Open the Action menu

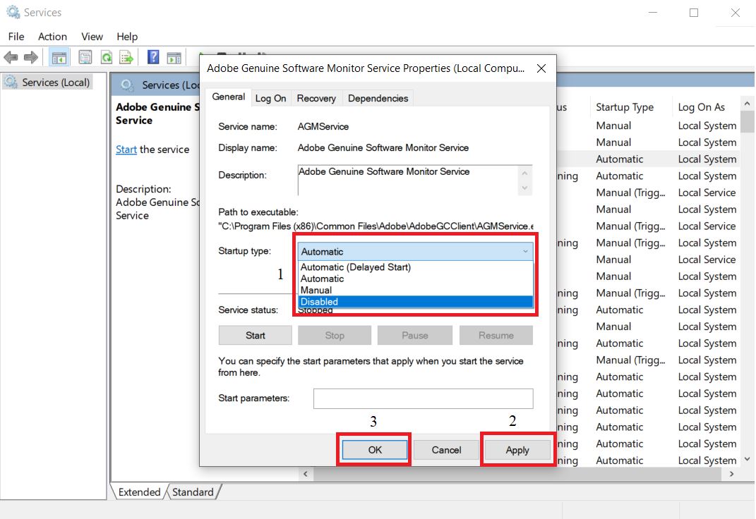(52, 37)
